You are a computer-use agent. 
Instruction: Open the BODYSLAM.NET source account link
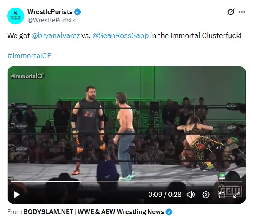94,212
